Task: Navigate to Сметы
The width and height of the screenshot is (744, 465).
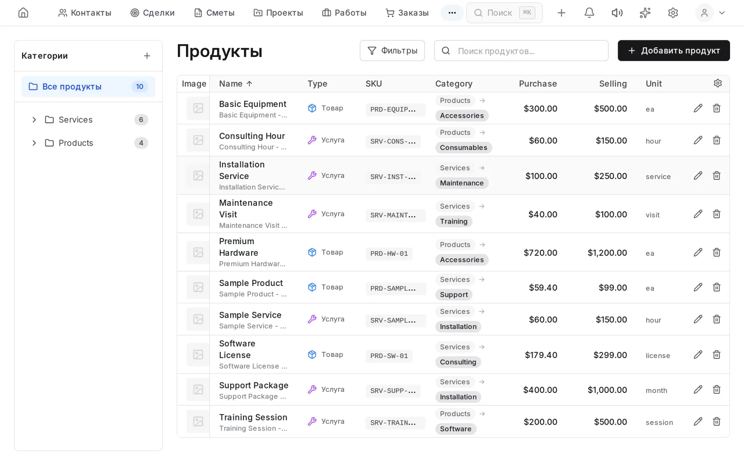Action: (x=214, y=13)
